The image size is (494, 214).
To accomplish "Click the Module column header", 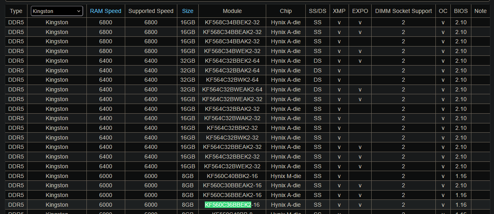I will coord(232,11).
